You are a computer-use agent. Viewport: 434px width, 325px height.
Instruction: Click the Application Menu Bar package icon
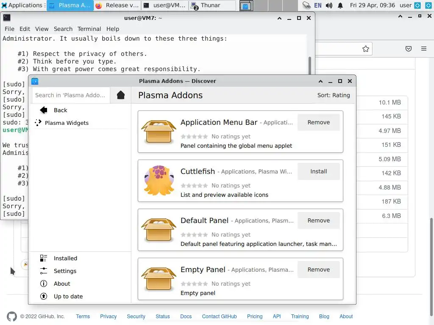159,132
